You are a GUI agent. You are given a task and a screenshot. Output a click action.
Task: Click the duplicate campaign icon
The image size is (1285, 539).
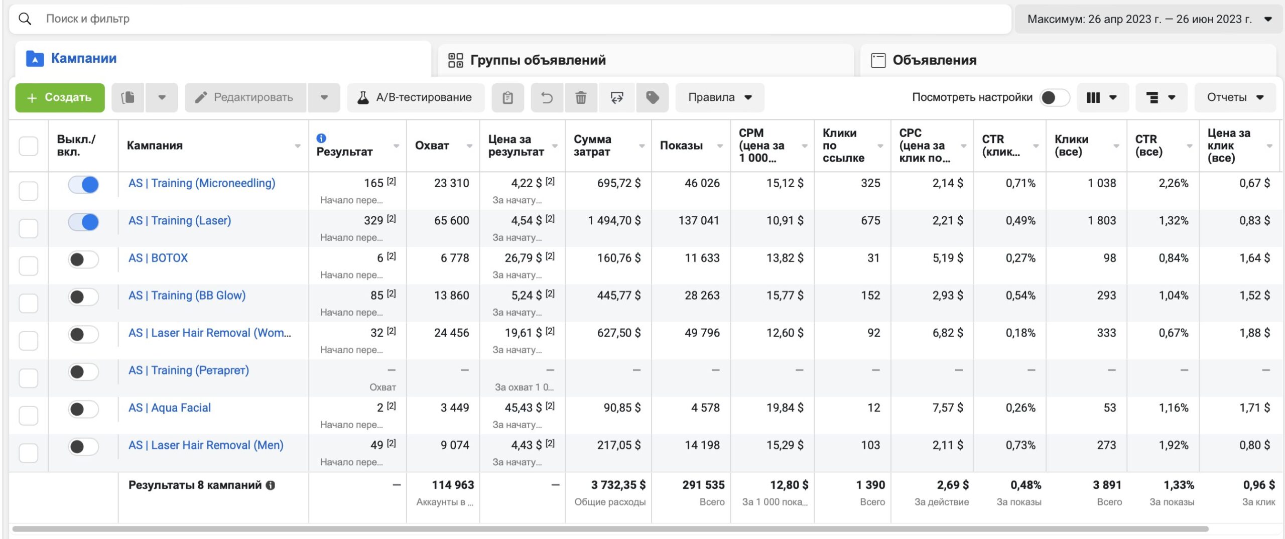click(x=128, y=97)
